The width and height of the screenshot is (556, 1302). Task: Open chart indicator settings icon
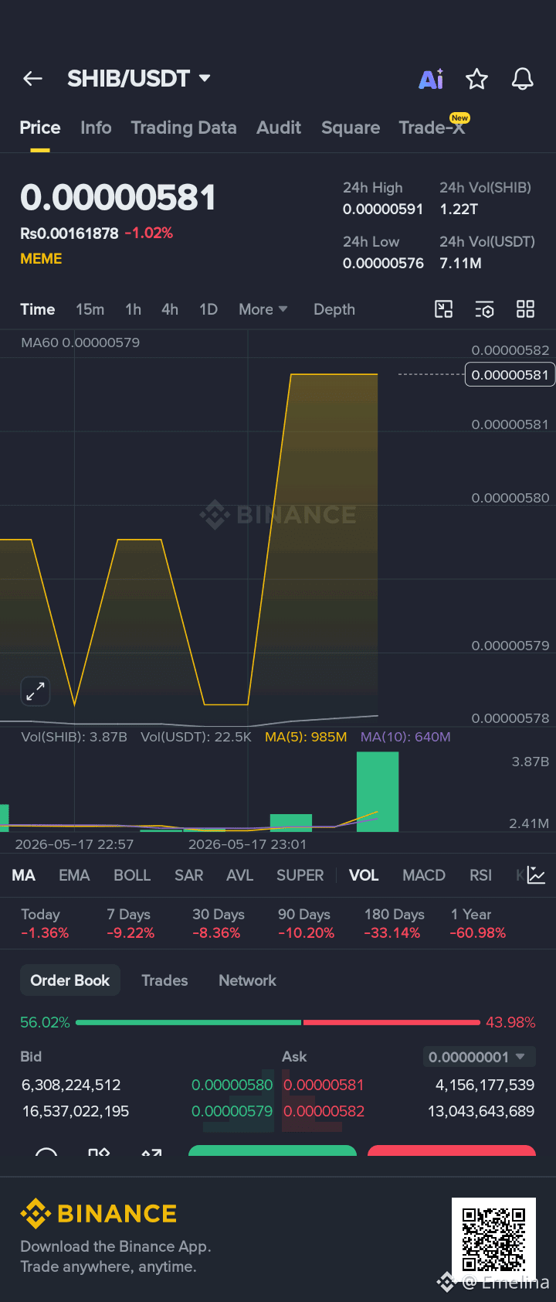[x=484, y=309]
